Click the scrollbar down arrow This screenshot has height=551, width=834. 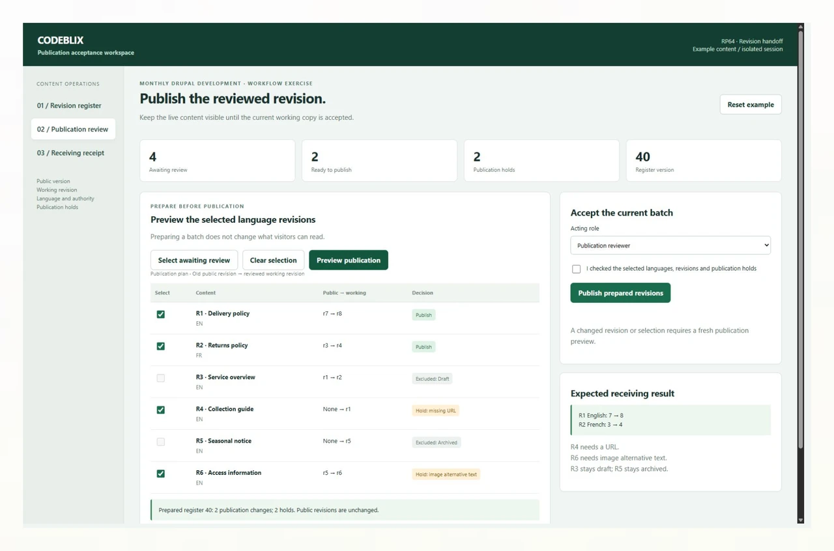[801, 520]
